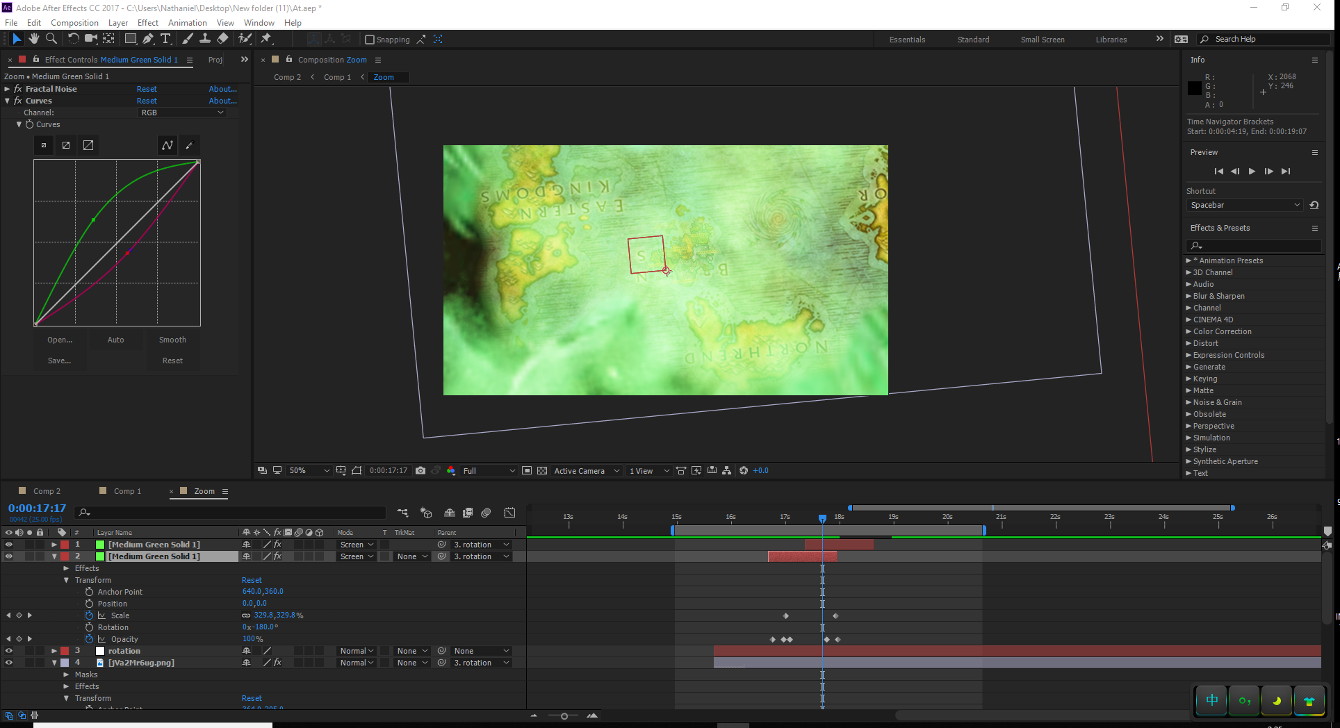Select the Zoom tool in toolbar
Screen dimensions: 1340x728
pos(51,39)
